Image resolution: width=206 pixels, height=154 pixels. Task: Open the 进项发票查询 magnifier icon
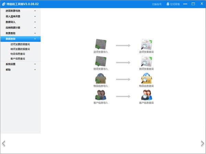pyautogui.click(x=146, y=44)
